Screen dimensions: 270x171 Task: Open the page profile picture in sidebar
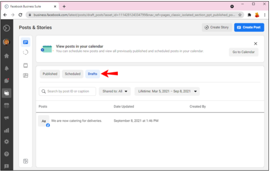click(7, 42)
